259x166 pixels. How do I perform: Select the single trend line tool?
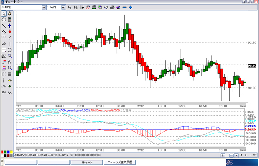[x=4, y=25]
